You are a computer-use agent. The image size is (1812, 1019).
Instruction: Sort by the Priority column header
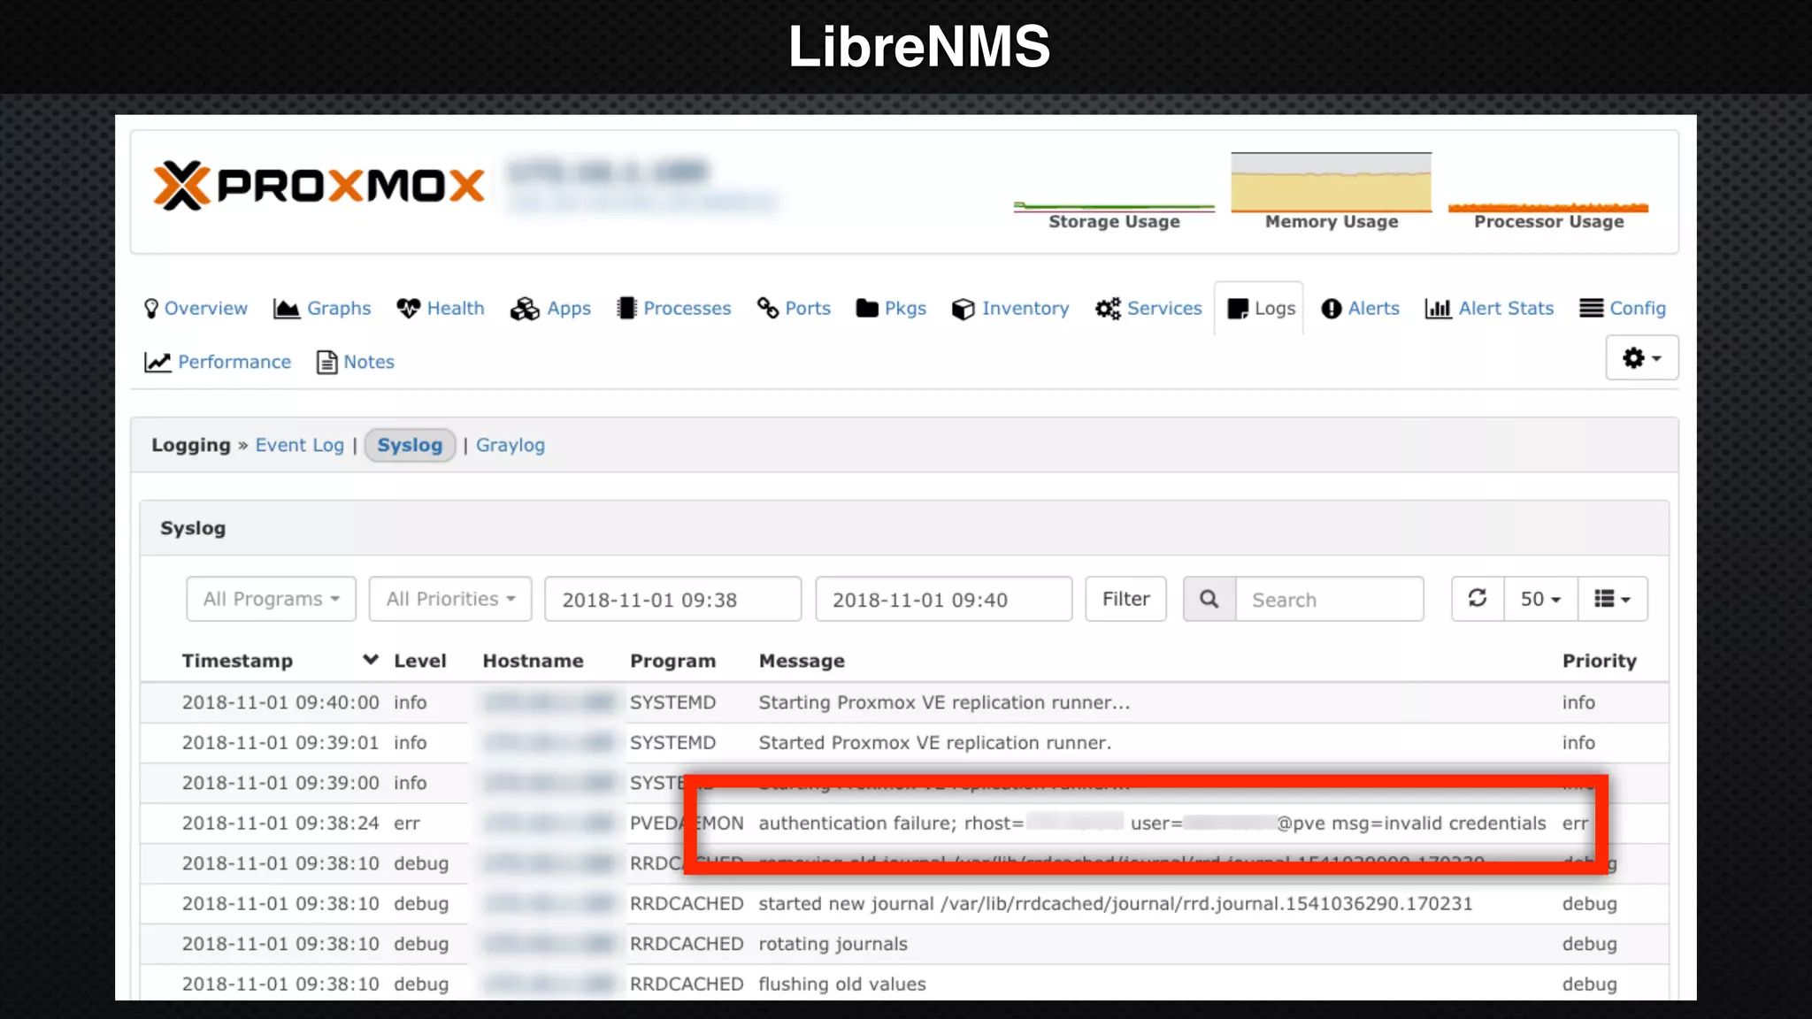click(1599, 661)
